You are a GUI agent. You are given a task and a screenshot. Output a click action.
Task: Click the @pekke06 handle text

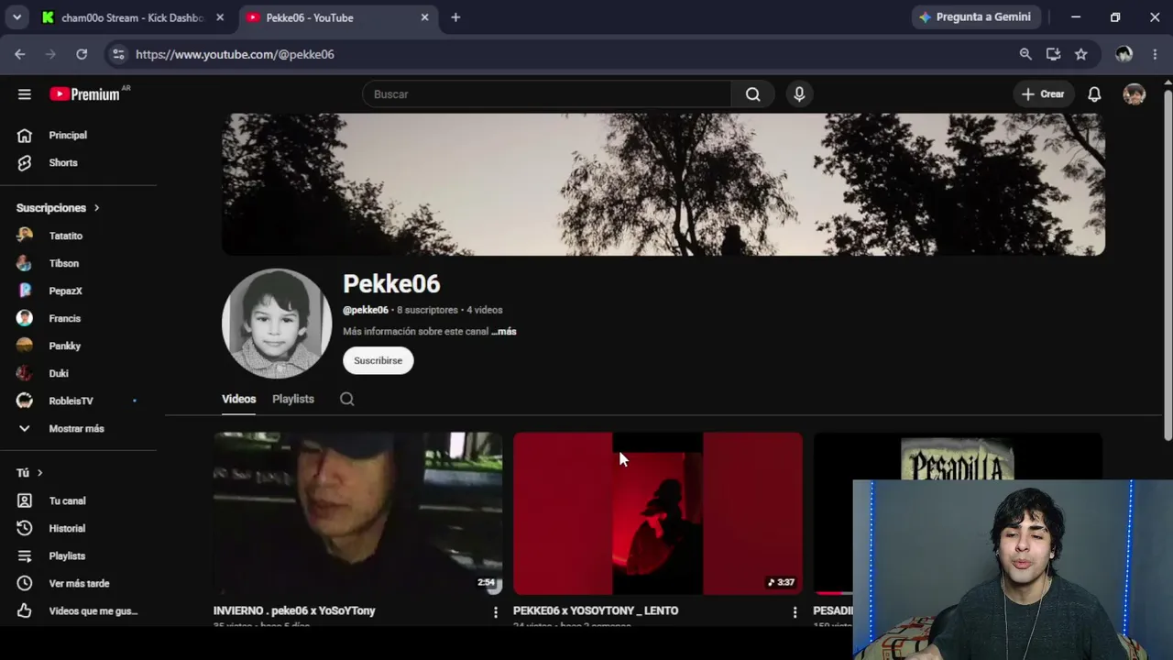click(x=366, y=310)
